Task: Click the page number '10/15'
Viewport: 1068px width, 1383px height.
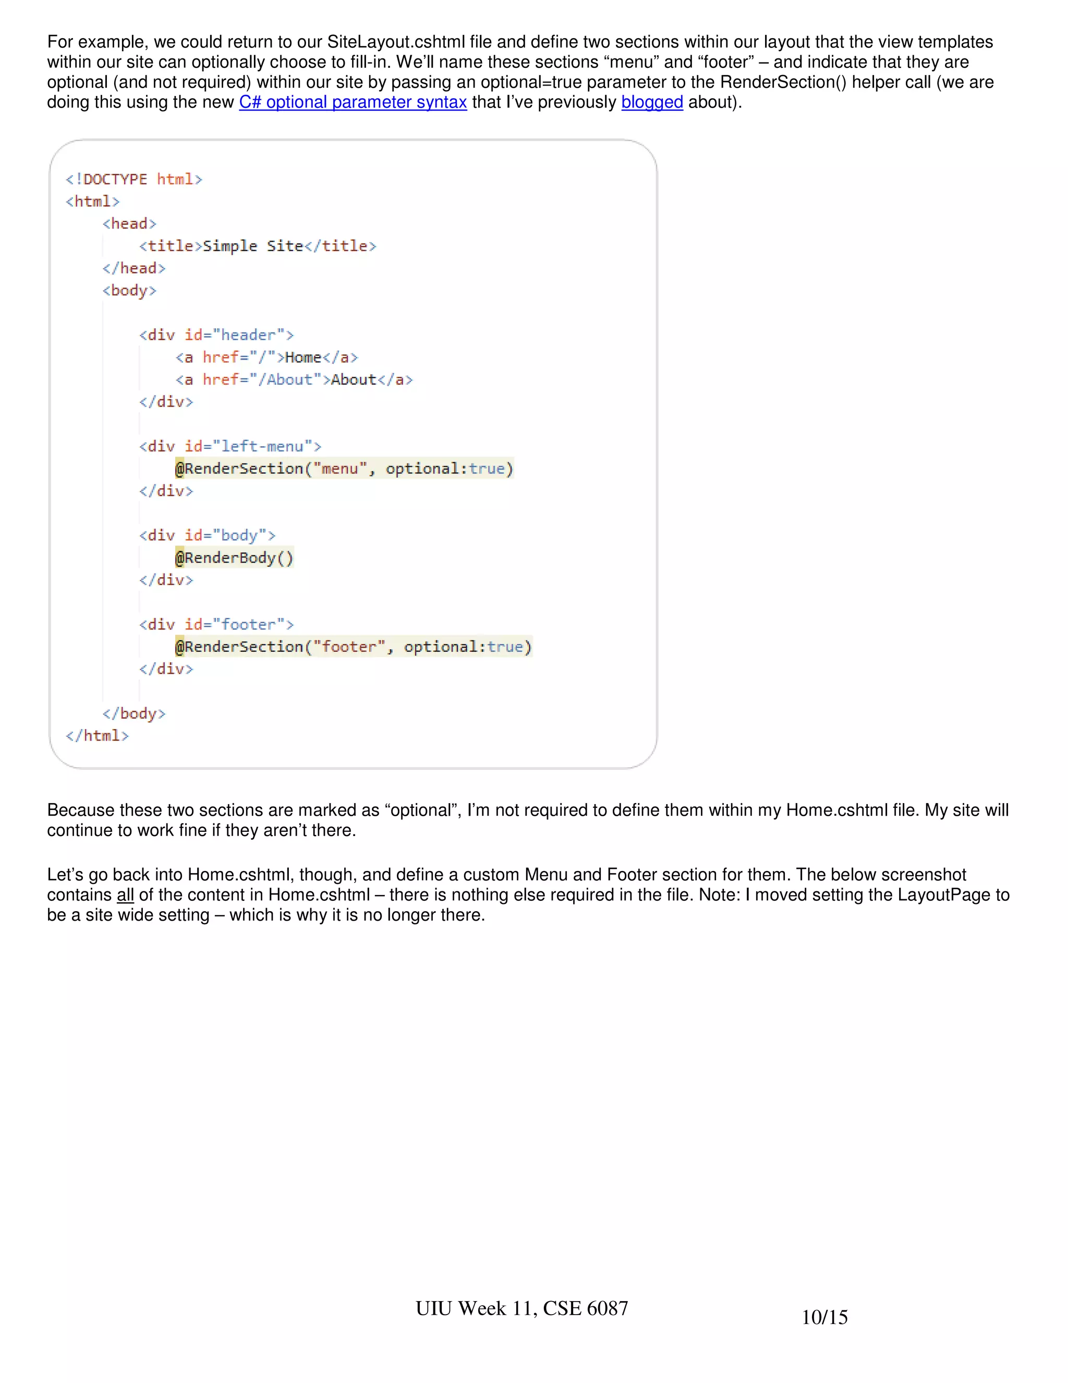Action: coord(825,1317)
